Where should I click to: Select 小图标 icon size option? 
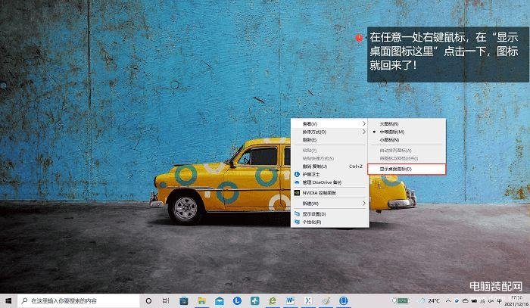pos(388,140)
